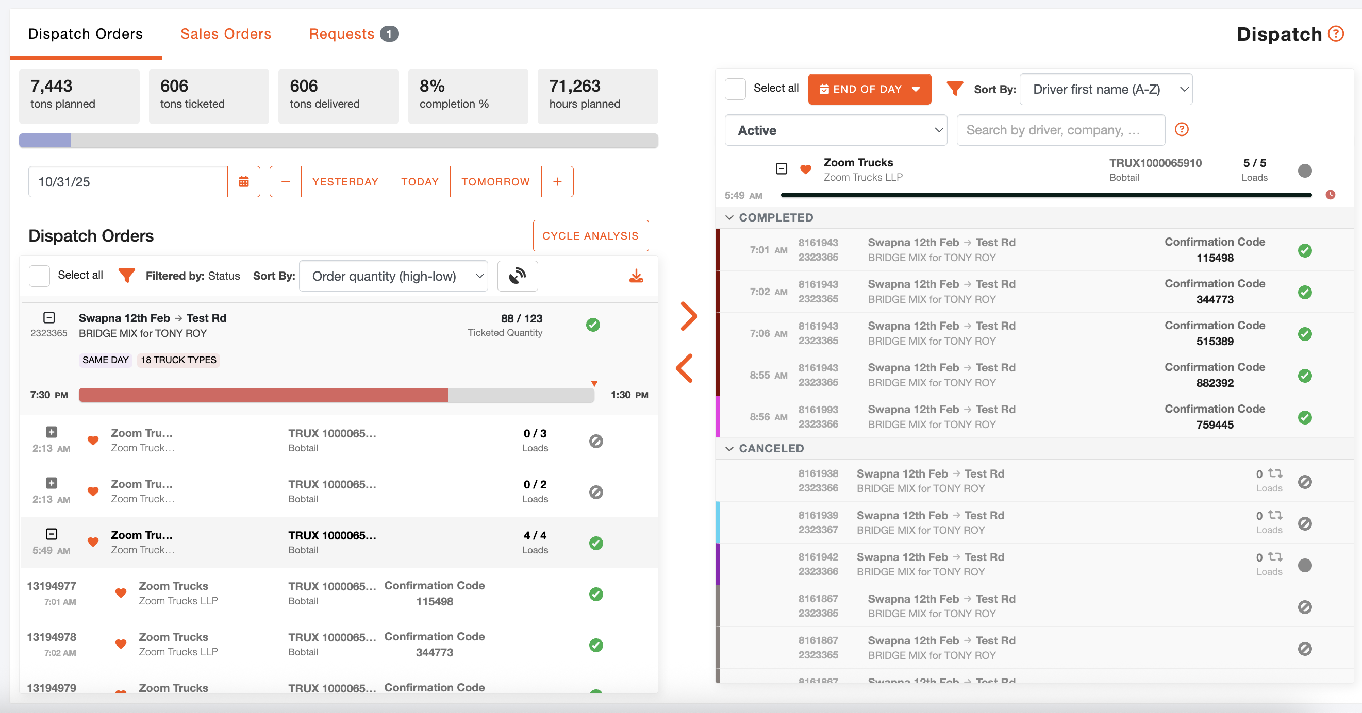This screenshot has width=1362, height=713.
Task: Click the right orange arrow between panels
Action: (688, 316)
